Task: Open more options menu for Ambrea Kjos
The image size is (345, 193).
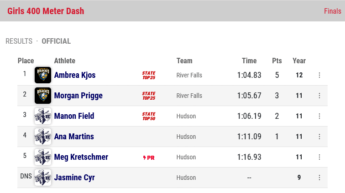Action: pos(319,75)
